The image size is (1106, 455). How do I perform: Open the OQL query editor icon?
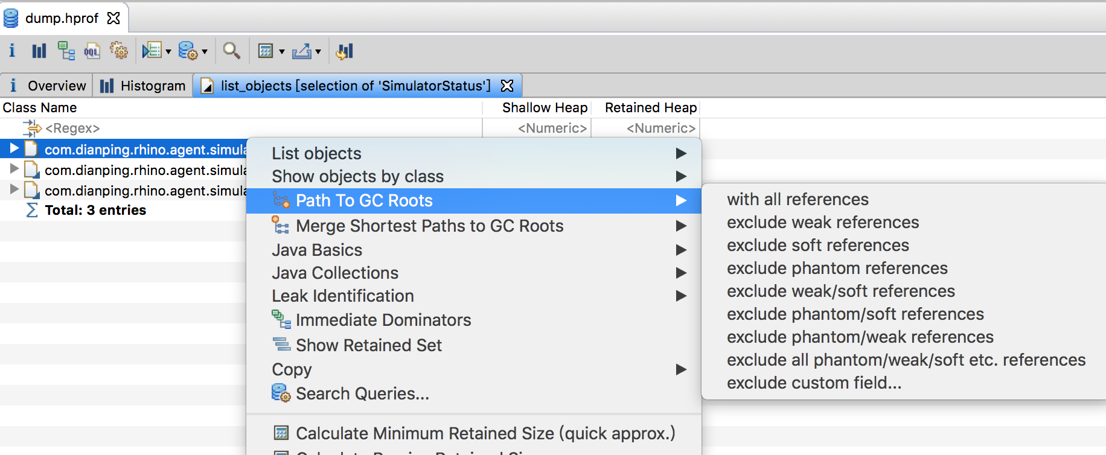click(x=92, y=51)
